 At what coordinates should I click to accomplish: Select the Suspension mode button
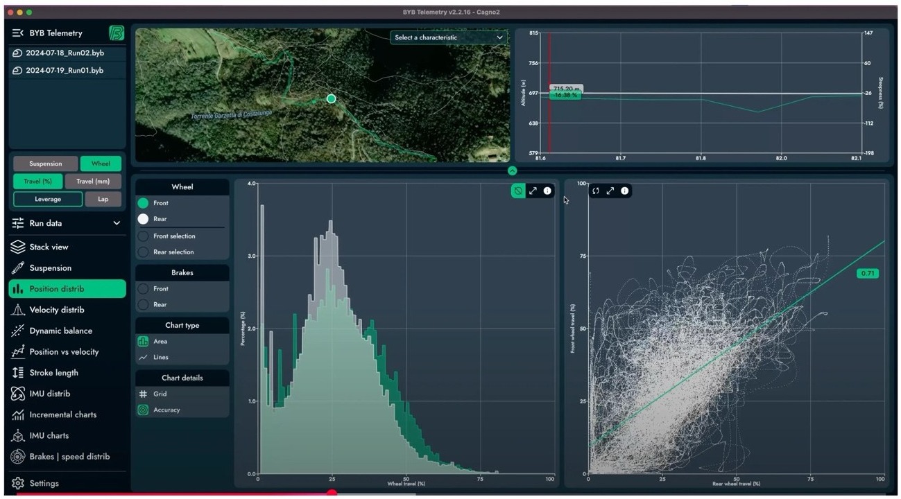pyautogui.click(x=46, y=164)
